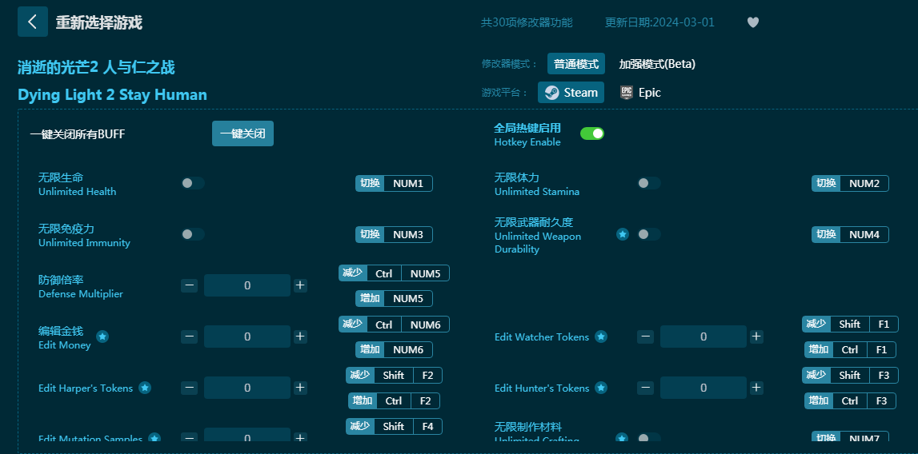Click star icon next to Edit Mutation Samples
918x454 pixels.
pyautogui.click(x=154, y=438)
